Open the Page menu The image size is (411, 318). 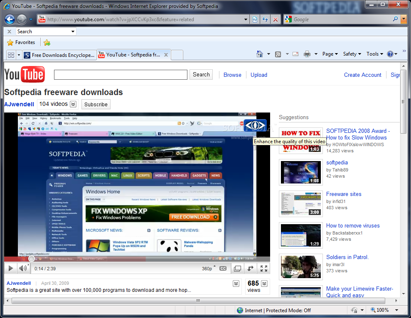[330, 54]
